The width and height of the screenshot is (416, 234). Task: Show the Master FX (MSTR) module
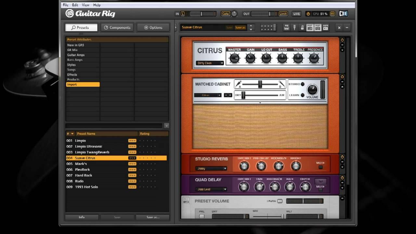coord(326,28)
